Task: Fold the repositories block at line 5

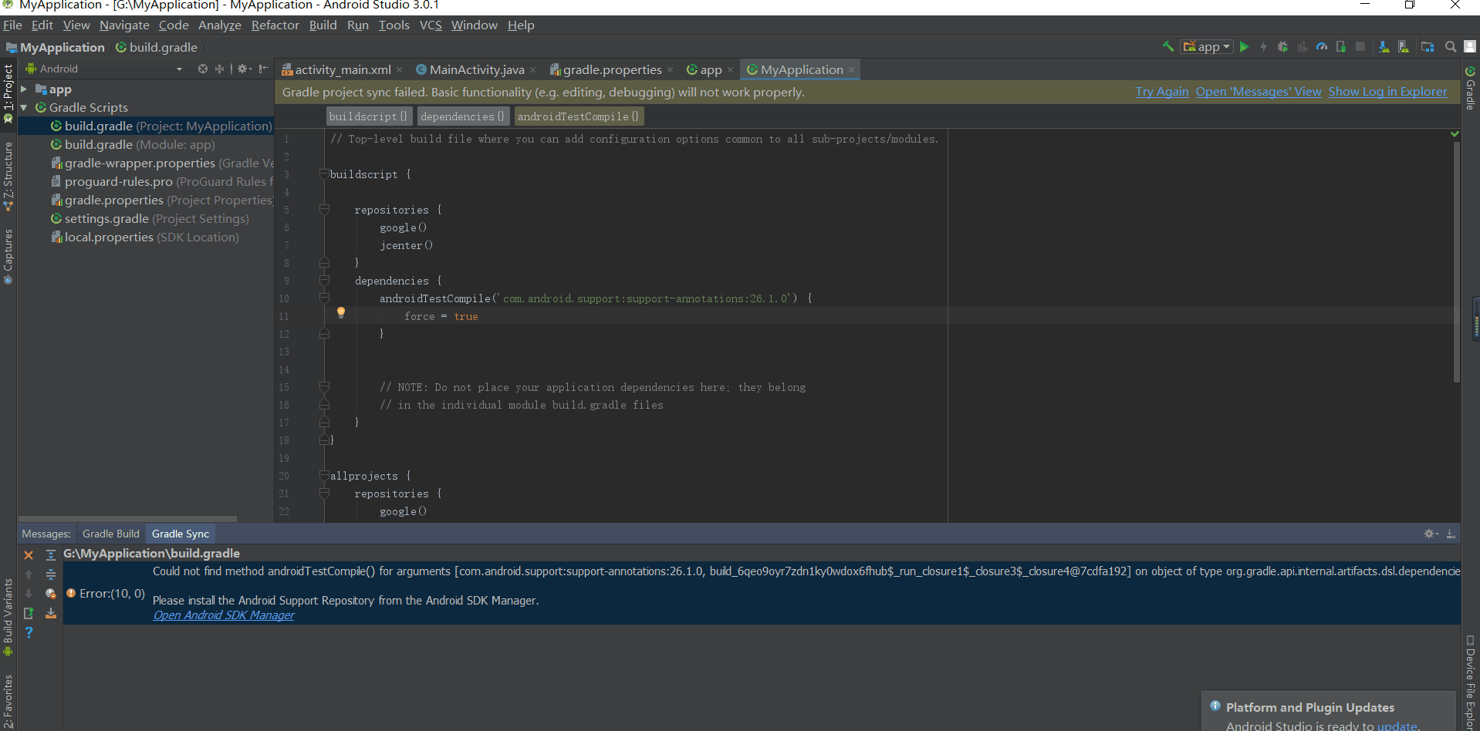Action: [x=324, y=210]
